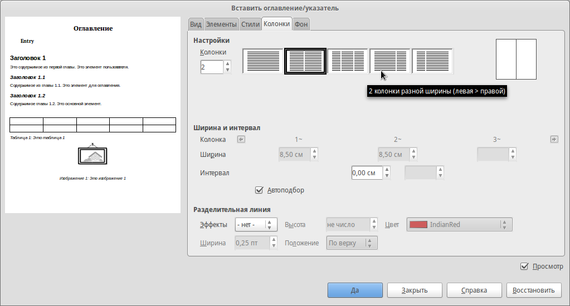
Task: Click the Настройки section label
Action: pos(212,40)
